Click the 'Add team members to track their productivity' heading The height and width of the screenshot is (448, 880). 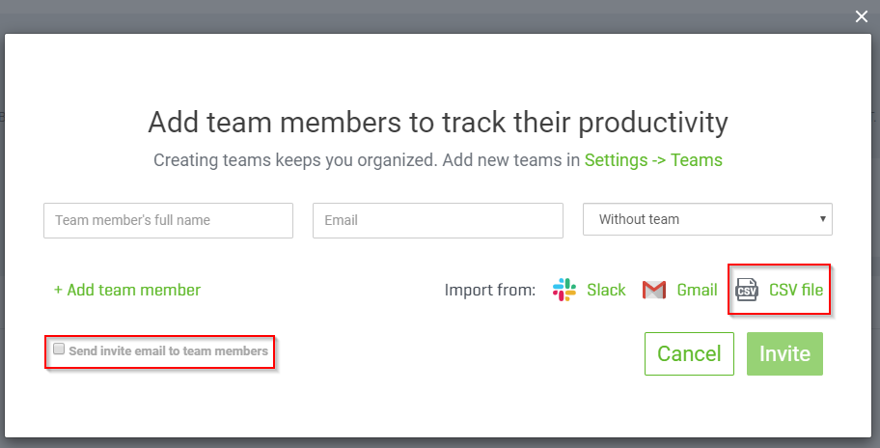click(x=438, y=123)
